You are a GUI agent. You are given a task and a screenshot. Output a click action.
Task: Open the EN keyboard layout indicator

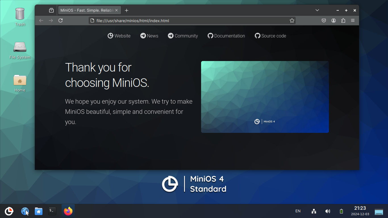click(x=298, y=211)
